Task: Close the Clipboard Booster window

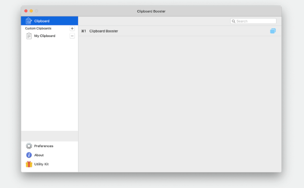Action: 26,11
